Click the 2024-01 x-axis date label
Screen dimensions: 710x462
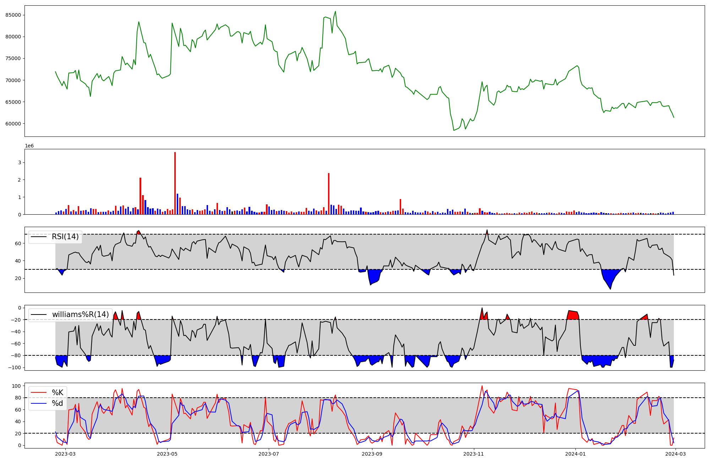pyautogui.click(x=575, y=454)
